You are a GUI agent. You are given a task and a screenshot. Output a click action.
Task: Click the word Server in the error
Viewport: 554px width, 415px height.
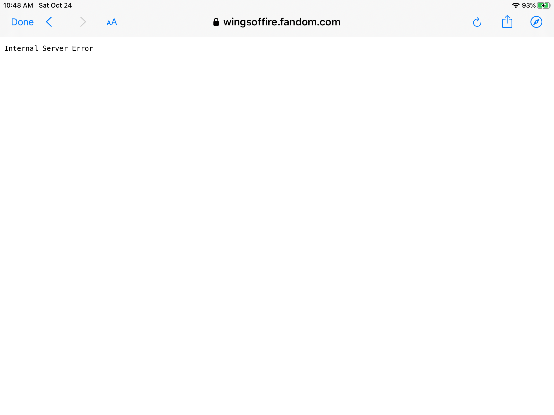55,48
